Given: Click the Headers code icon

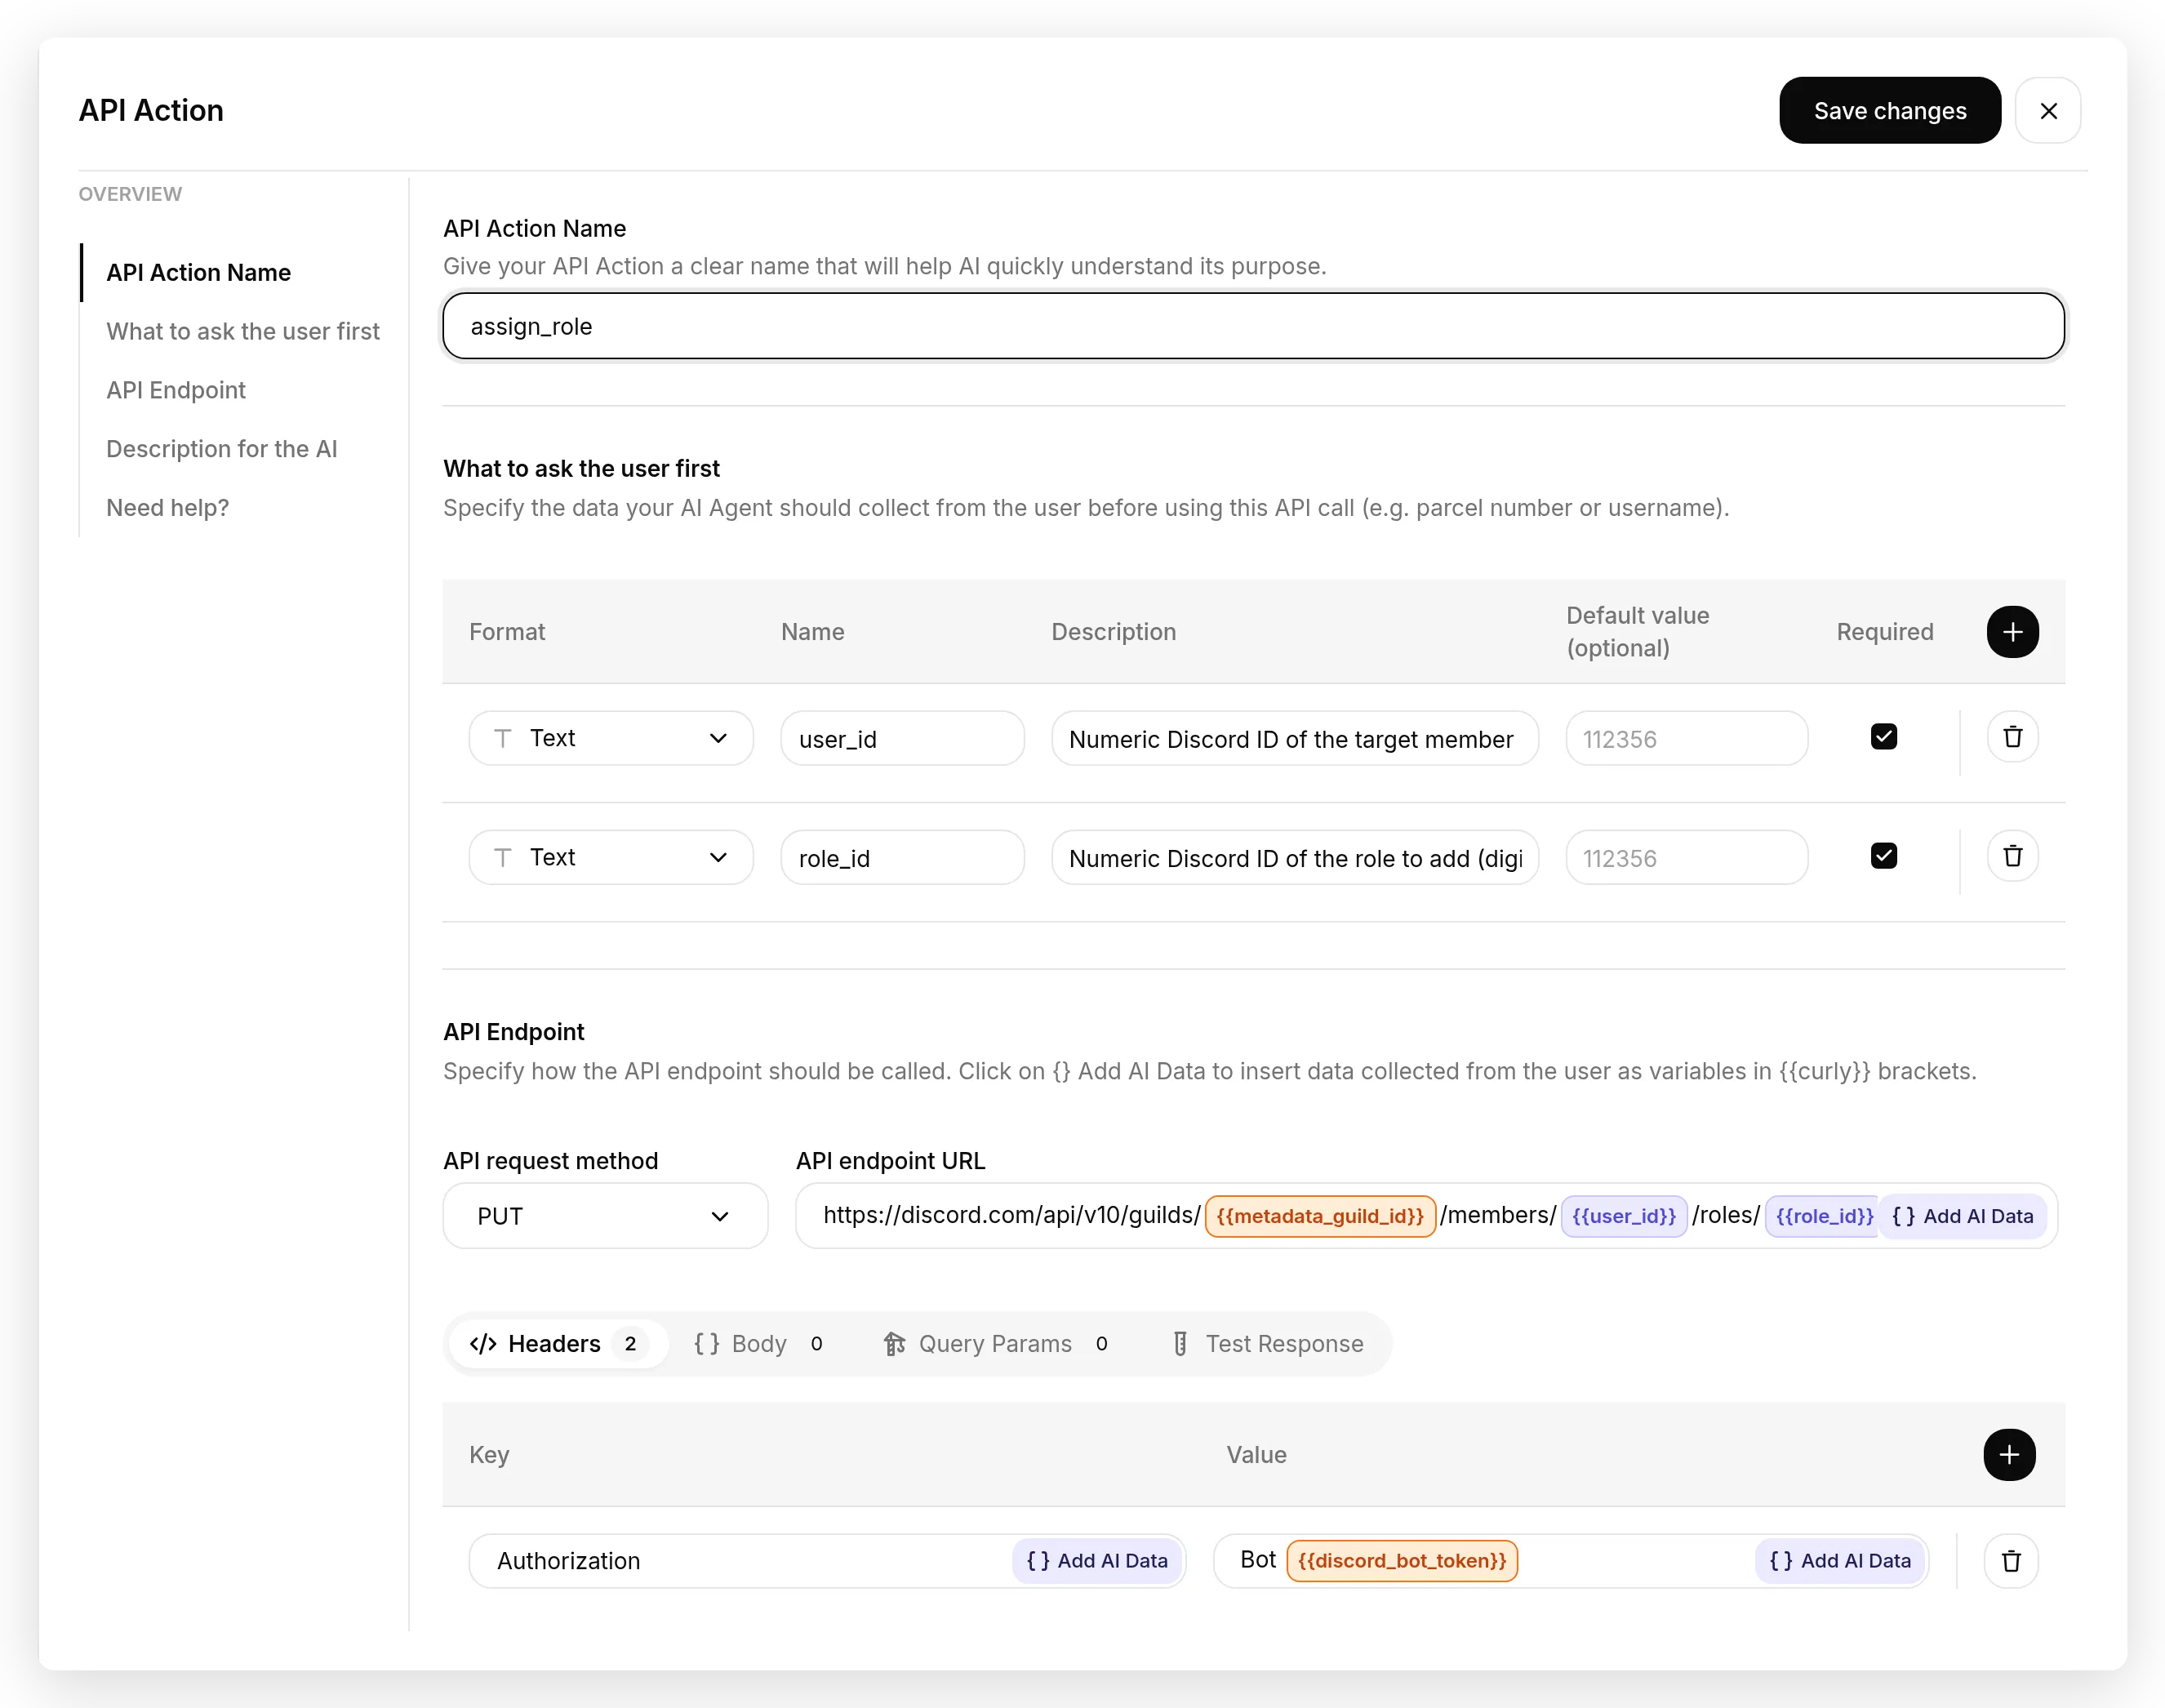Looking at the screenshot, I should pos(483,1343).
